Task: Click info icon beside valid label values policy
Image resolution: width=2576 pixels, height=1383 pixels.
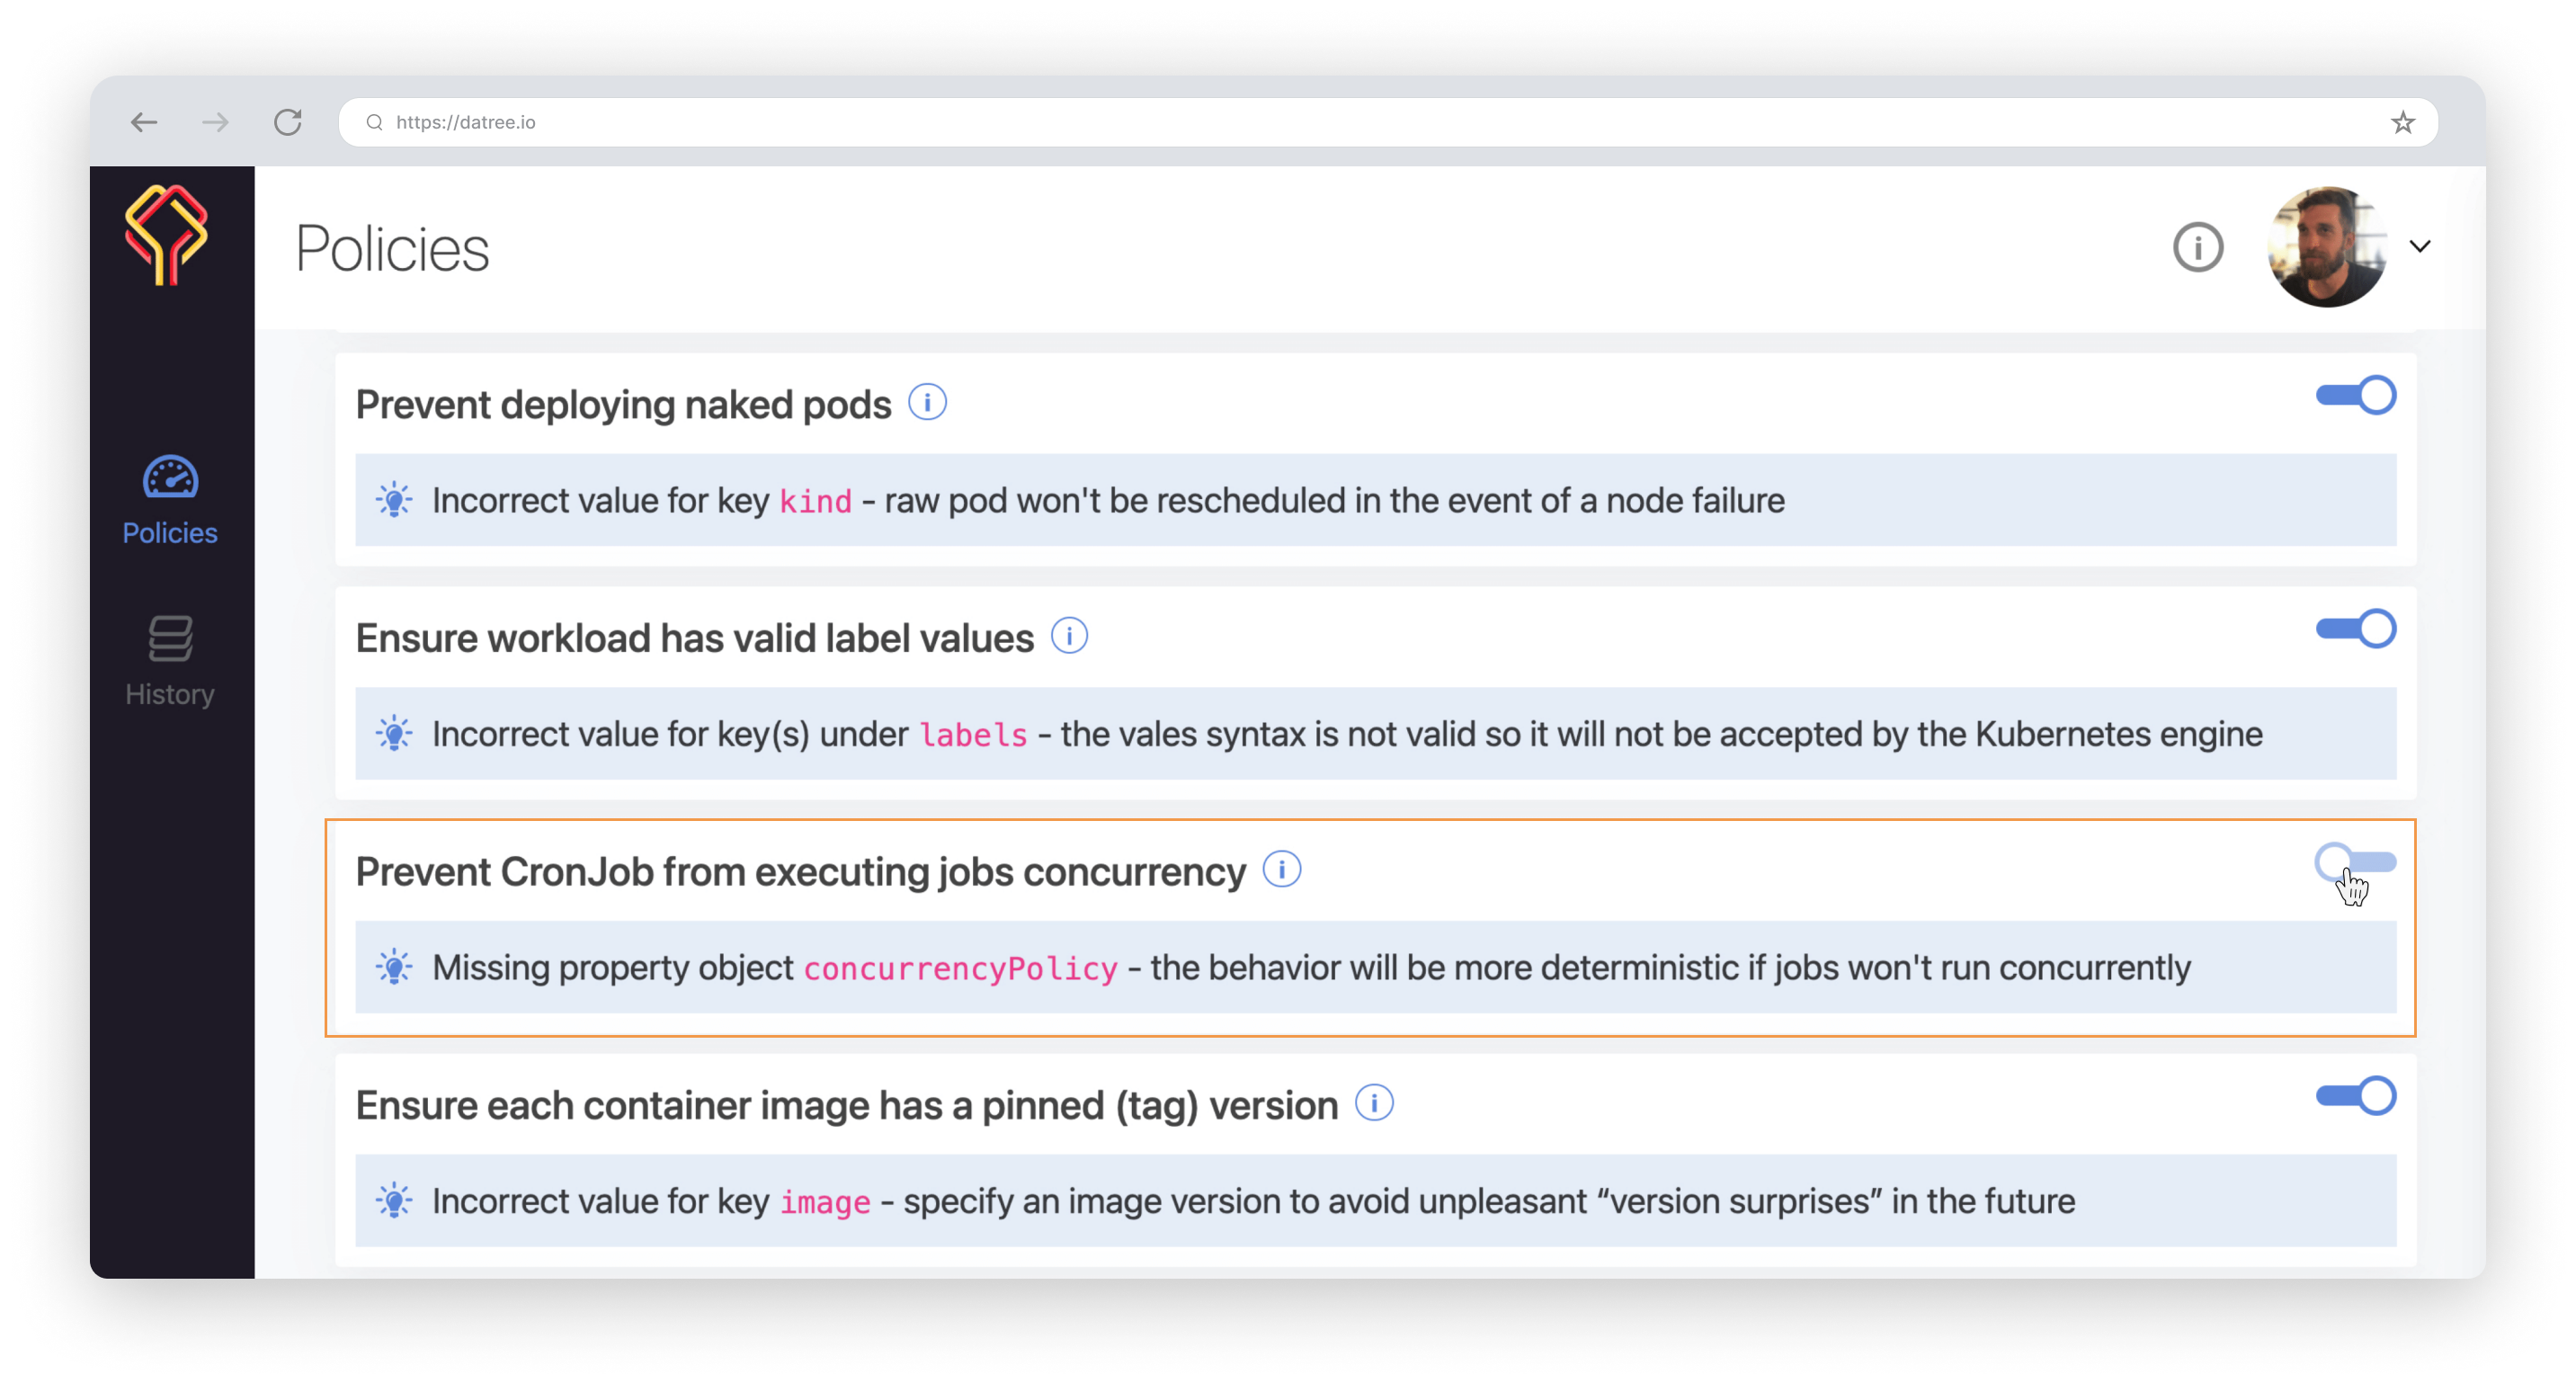Action: point(1069,636)
